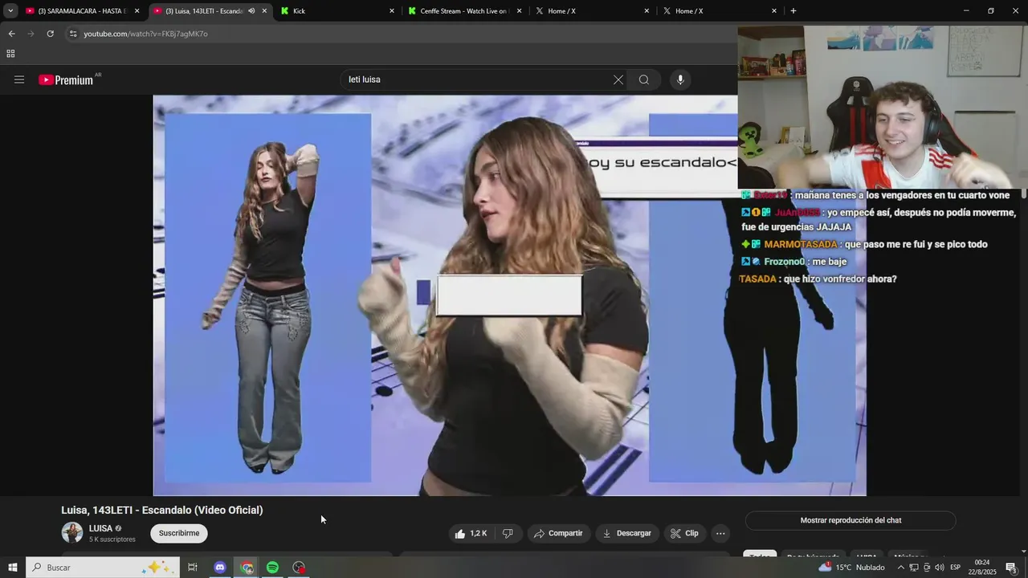Subscribe with the Suscribirme button
Screen dimensions: 1028x578
pyautogui.click(x=179, y=533)
